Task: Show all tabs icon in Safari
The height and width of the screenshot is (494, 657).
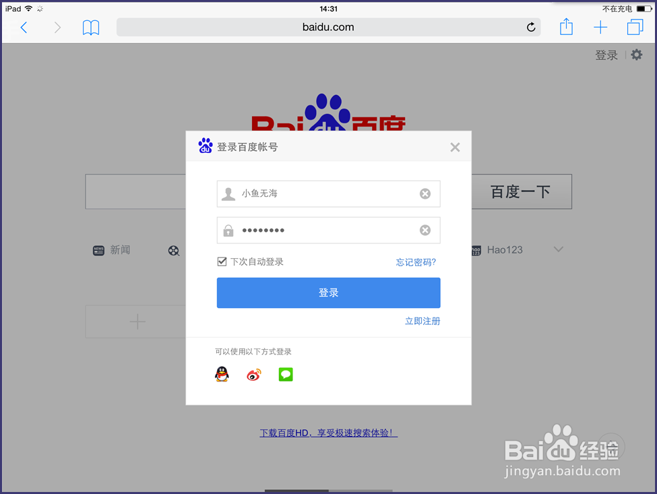Action: [635, 27]
